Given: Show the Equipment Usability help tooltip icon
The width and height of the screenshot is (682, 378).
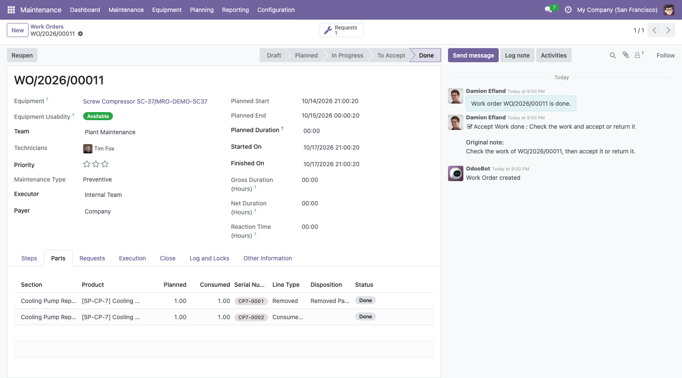Looking at the screenshot, I should (73, 115).
